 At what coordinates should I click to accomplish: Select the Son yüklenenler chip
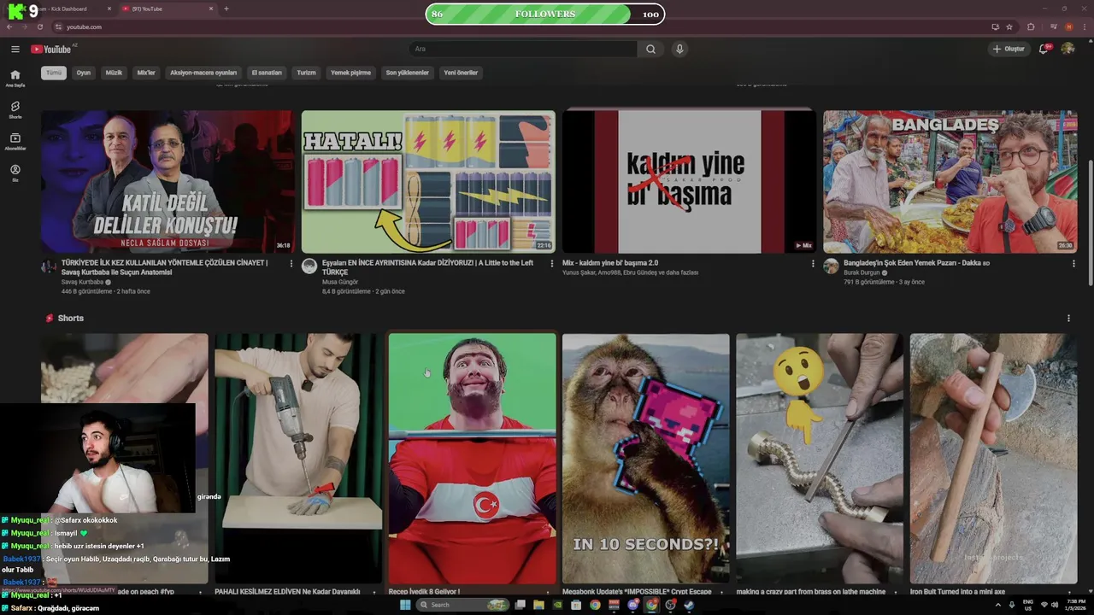[407, 73]
